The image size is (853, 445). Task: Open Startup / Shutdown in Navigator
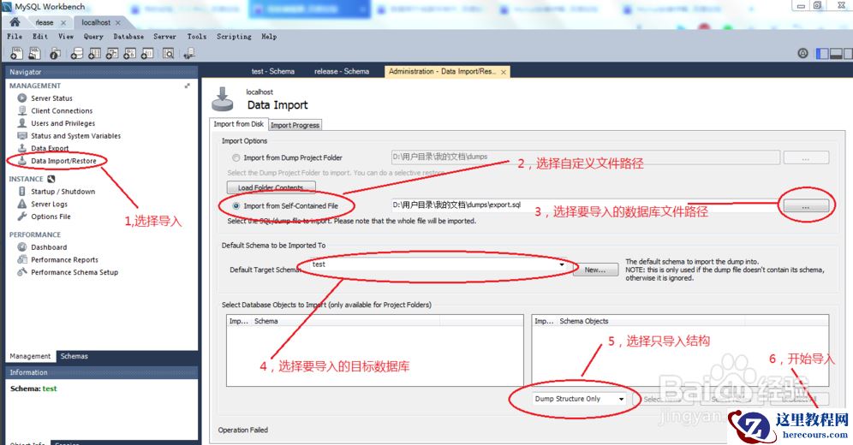(x=63, y=191)
